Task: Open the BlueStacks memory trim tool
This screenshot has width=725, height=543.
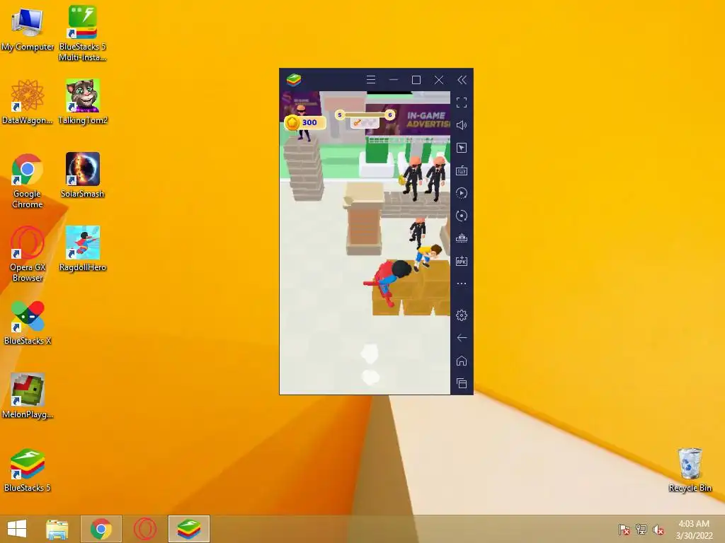Action: pos(462,238)
